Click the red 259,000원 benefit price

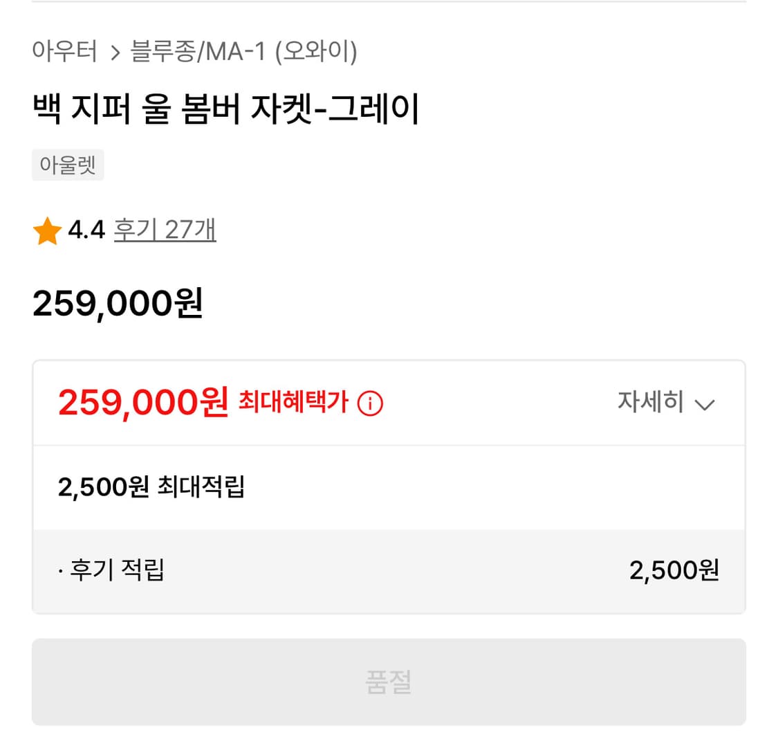143,402
